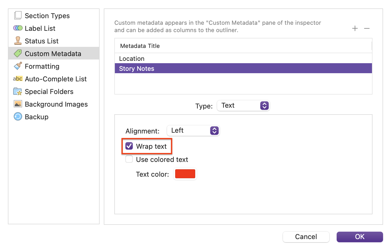Open the Alignment dropdown set to Left
Image resolution: width=392 pixels, height=248 pixels.
[193, 131]
